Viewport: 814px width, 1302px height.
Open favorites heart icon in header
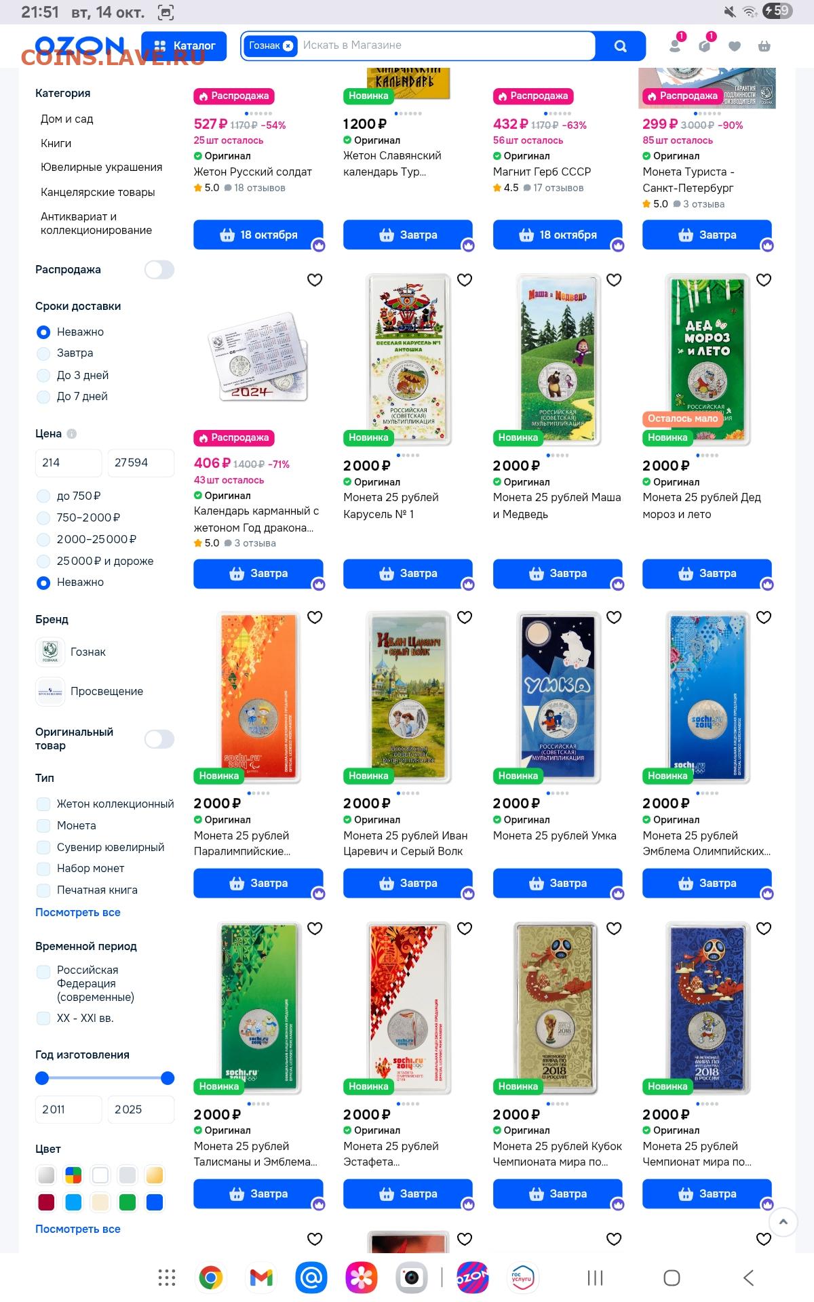734,46
